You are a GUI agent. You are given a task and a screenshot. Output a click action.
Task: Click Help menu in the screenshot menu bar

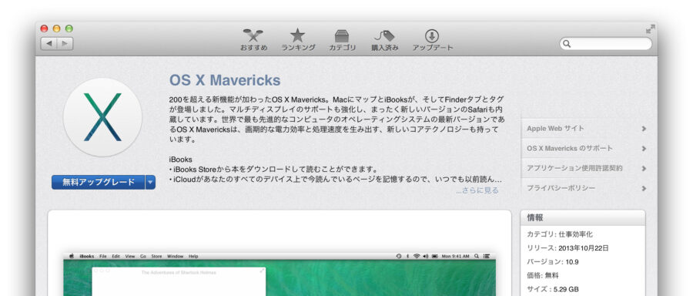[x=193, y=256]
